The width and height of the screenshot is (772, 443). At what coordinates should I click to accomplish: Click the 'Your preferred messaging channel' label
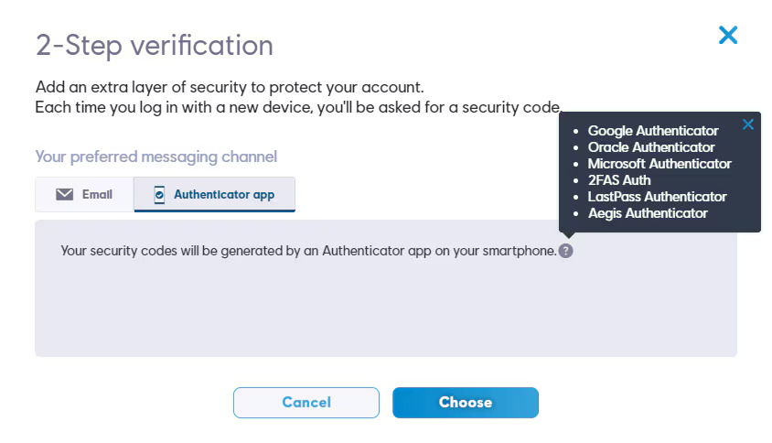(155, 157)
